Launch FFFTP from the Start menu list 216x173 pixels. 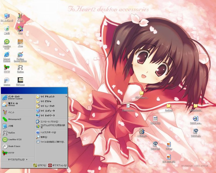pyautogui.click(x=18, y=153)
